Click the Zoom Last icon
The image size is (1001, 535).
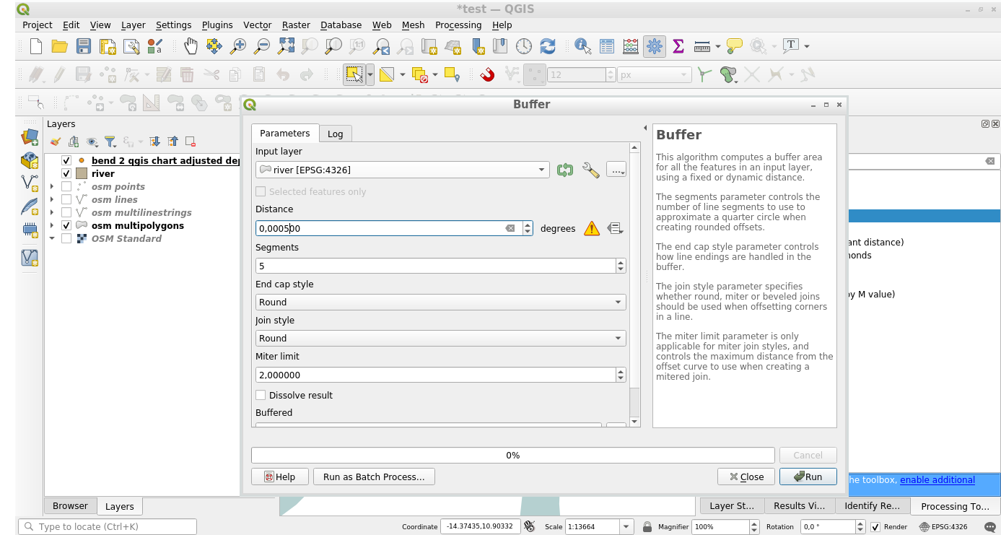point(381,46)
